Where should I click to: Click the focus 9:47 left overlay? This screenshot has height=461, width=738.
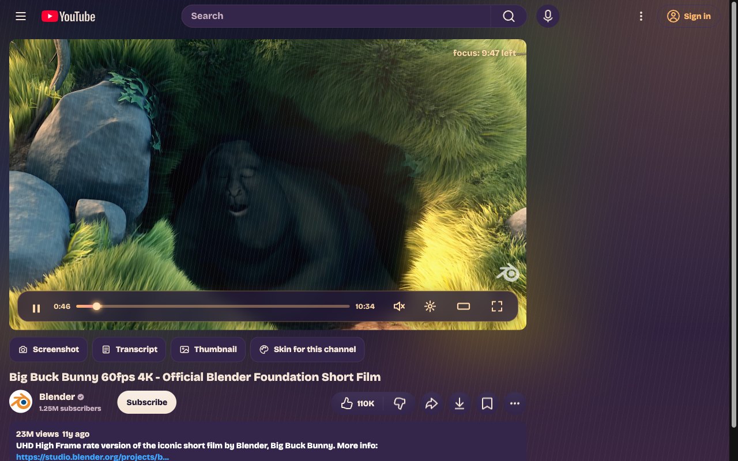pos(484,53)
